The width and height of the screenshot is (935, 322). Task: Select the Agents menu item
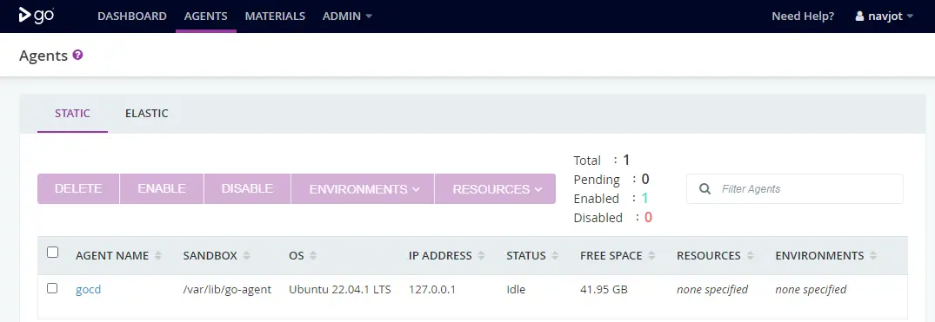pyautogui.click(x=206, y=16)
